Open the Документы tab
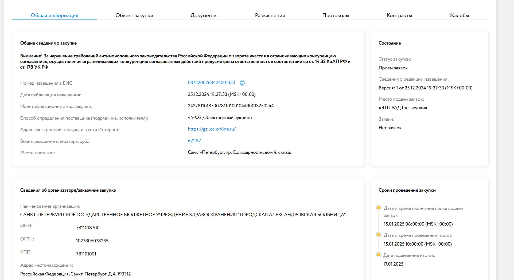This screenshot has height=280, width=514. pos(204,15)
